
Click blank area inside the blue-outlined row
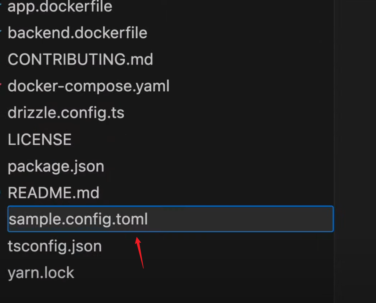pos(240,219)
